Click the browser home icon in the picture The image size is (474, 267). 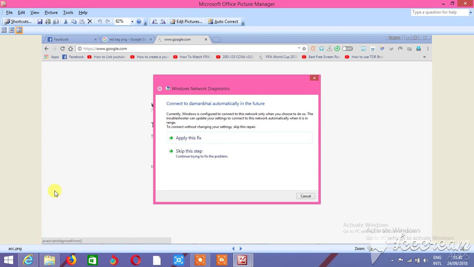point(70,49)
